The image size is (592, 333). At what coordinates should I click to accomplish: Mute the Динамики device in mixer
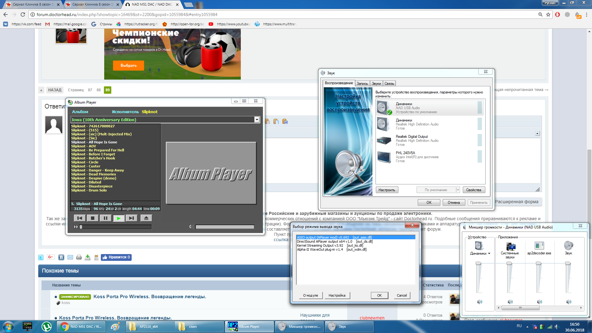[x=479, y=302]
